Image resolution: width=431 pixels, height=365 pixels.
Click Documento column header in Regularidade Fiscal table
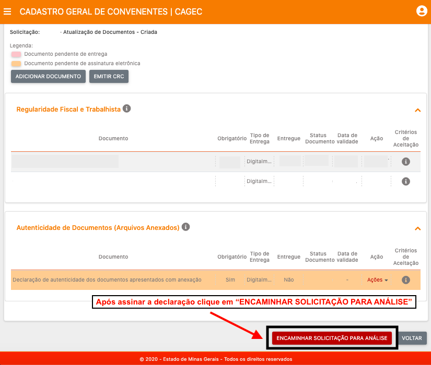pos(113,138)
